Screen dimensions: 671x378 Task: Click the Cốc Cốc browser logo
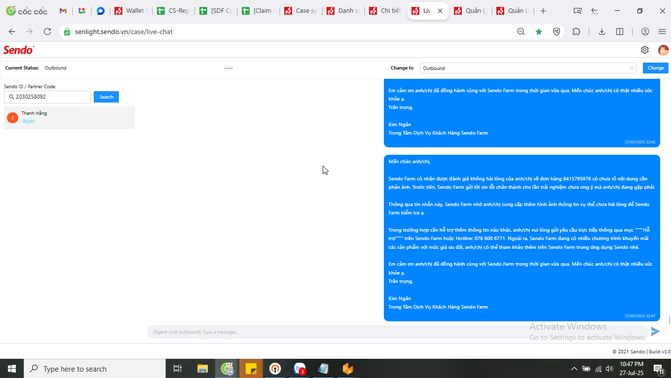tap(26, 11)
